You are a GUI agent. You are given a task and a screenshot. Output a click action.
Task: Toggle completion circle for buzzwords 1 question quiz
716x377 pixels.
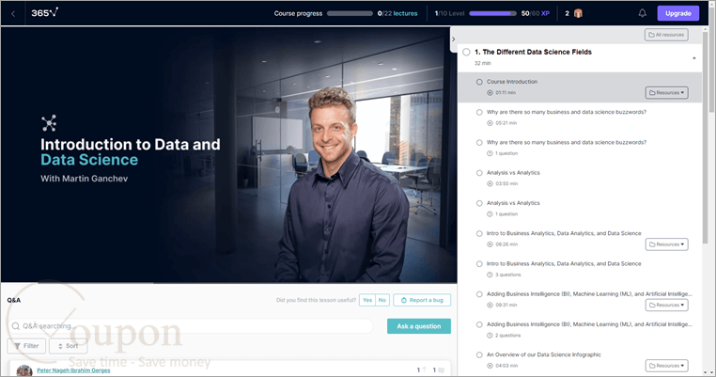pos(479,143)
